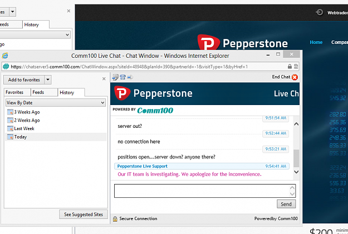Click the message 'positions open...server down? anyone there?'
This screenshot has height=234, width=348.
[166, 157]
